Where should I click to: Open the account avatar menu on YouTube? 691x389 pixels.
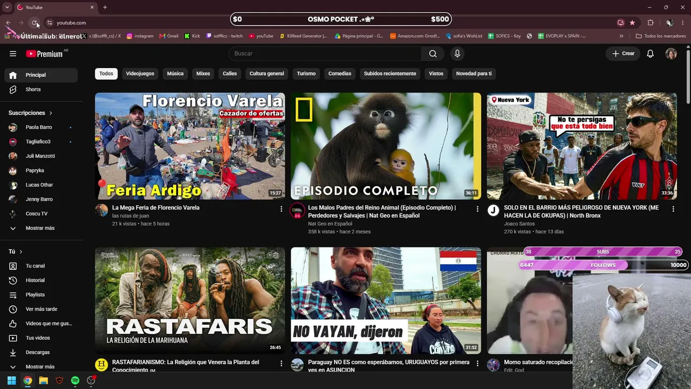click(671, 53)
